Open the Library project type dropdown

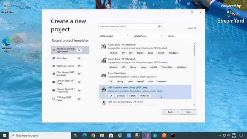pyautogui.click(x=181, y=36)
